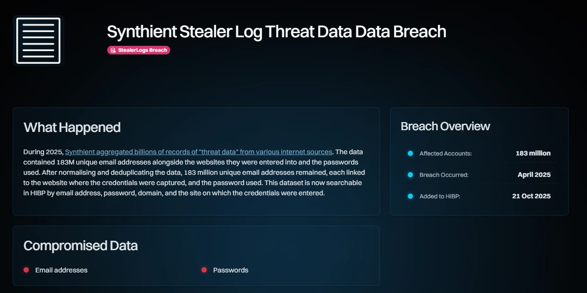Click the Affected Accounts label

point(446,153)
